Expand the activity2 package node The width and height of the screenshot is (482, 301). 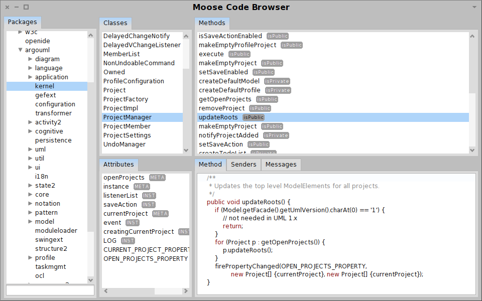click(x=30, y=122)
